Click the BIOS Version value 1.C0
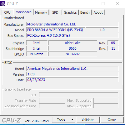Screen dimensions: 125x125 coord(72,74)
